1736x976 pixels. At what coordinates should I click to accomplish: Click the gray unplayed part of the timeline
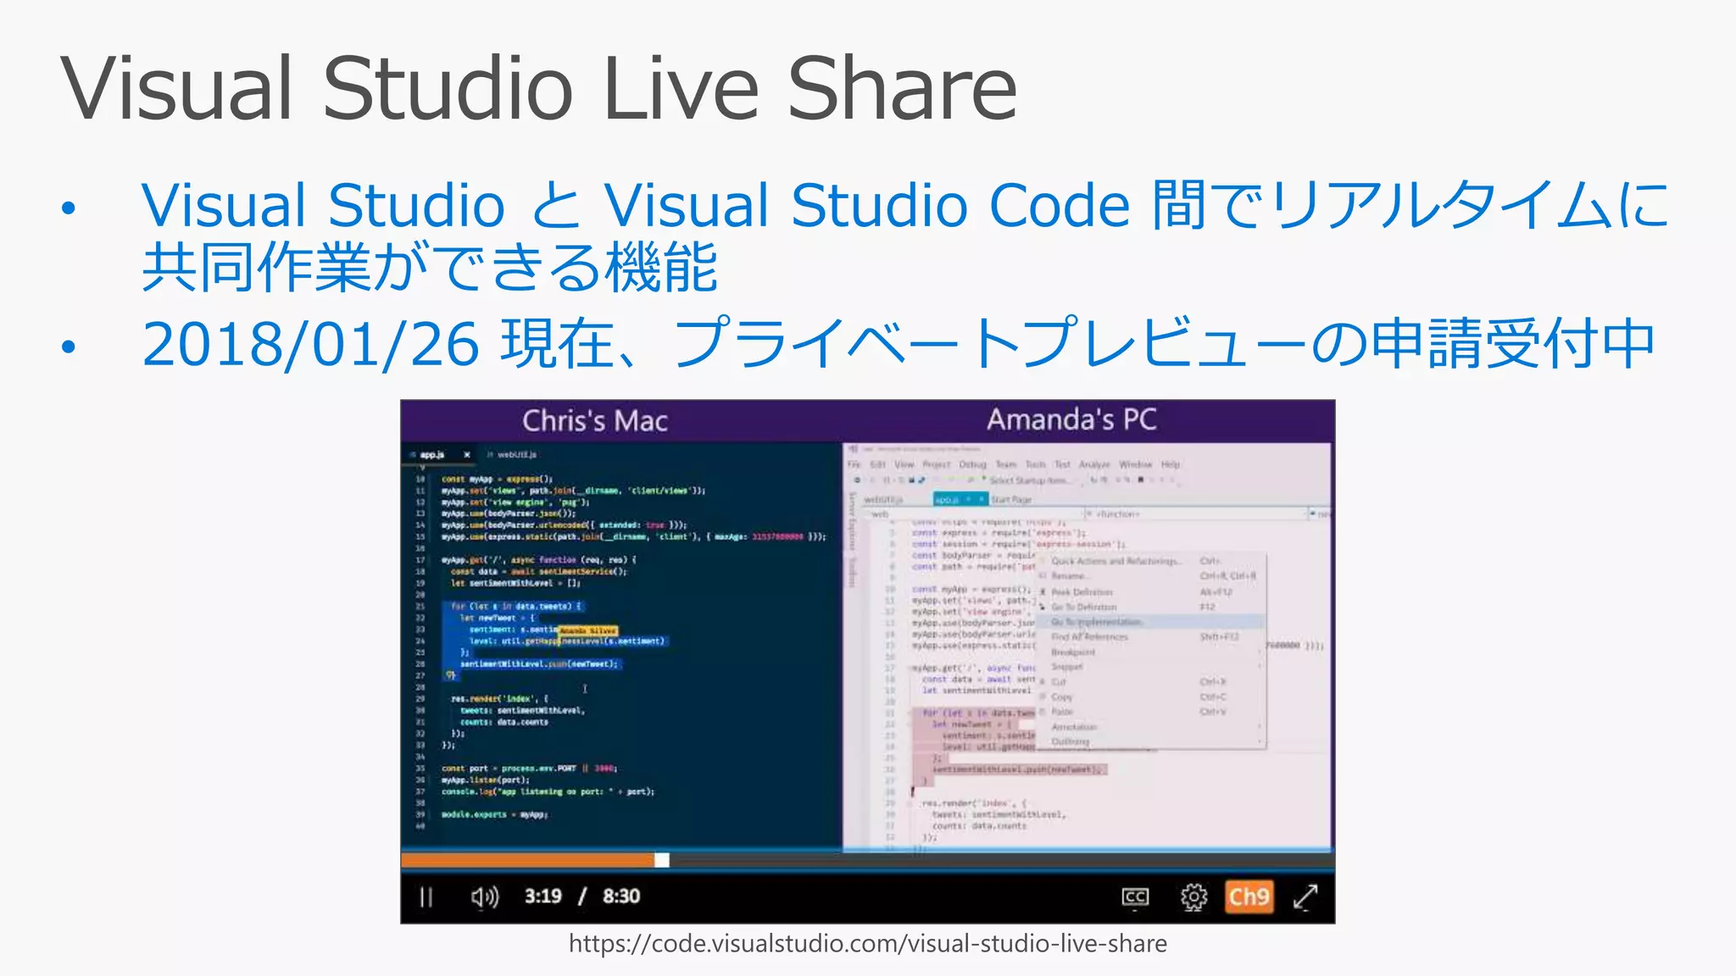click(x=1002, y=861)
